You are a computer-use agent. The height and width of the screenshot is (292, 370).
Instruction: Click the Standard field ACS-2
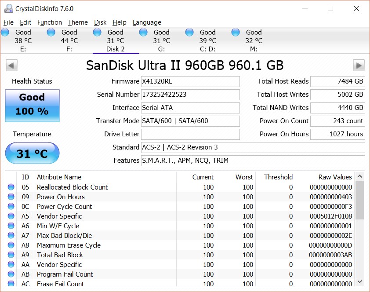coord(253,147)
